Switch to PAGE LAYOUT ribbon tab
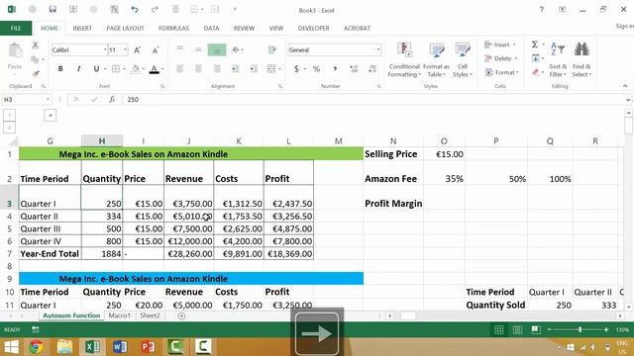Viewport: 634px width, 356px height. (x=125, y=29)
